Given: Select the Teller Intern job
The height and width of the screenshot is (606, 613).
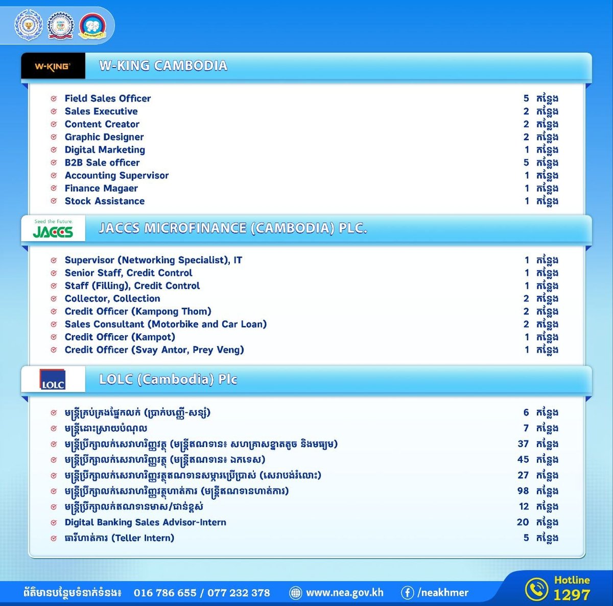Looking at the screenshot, I should point(120,538).
